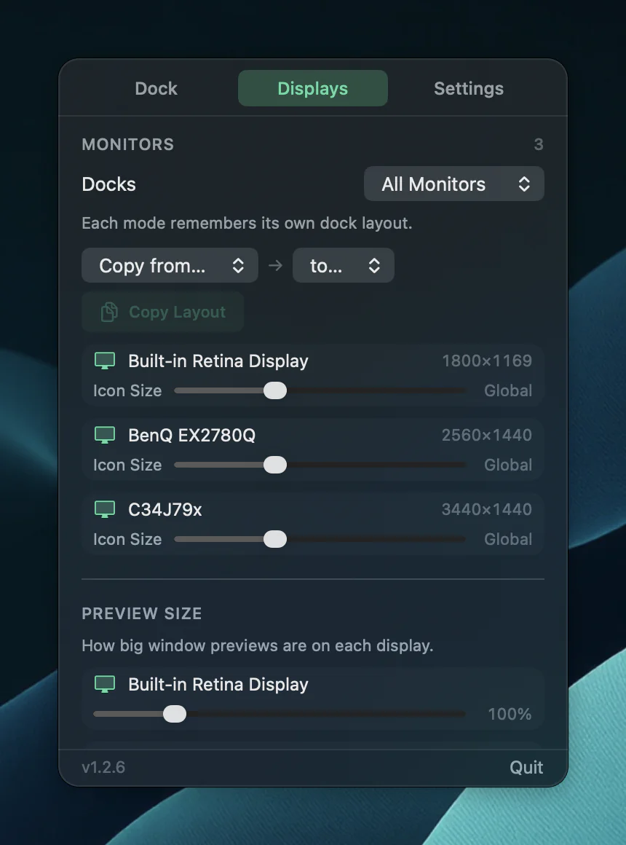Click monitor icon beside Built-in Retina Display 1800×1169
Viewport: 626px width, 845px height.
coord(105,361)
